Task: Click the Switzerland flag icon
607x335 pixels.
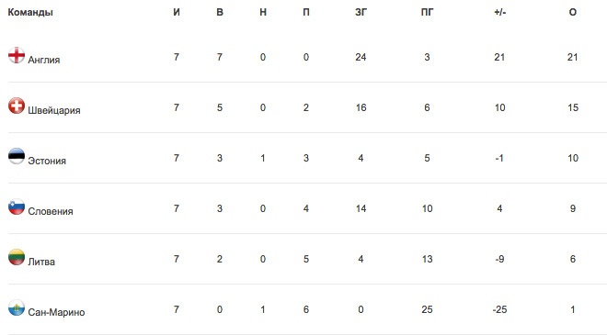Action: point(17,106)
